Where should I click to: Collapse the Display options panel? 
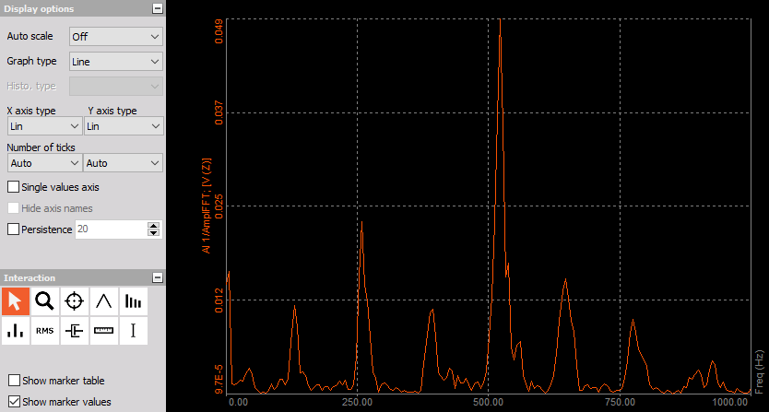point(158,8)
